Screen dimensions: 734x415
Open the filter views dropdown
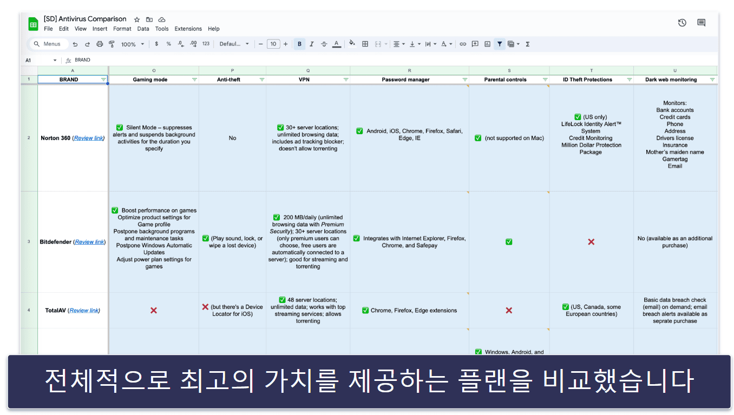click(513, 44)
